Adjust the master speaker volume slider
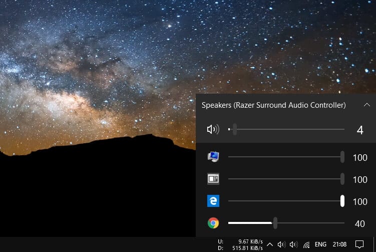 (286, 129)
